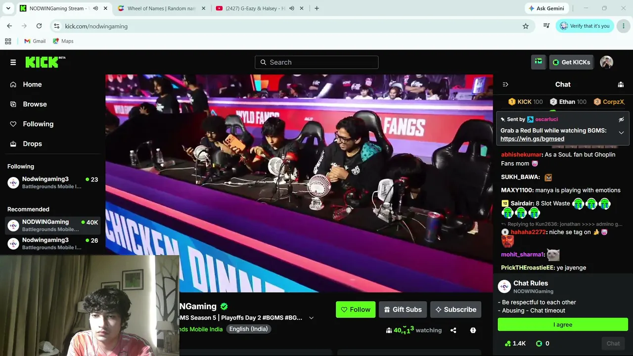This screenshot has width=633, height=356.
Task: Open the Google apps grid shortcut
Action: [8, 41]
